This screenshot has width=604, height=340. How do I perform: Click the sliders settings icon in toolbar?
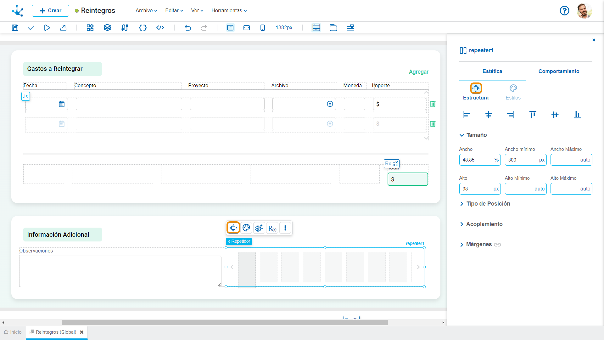125,28
